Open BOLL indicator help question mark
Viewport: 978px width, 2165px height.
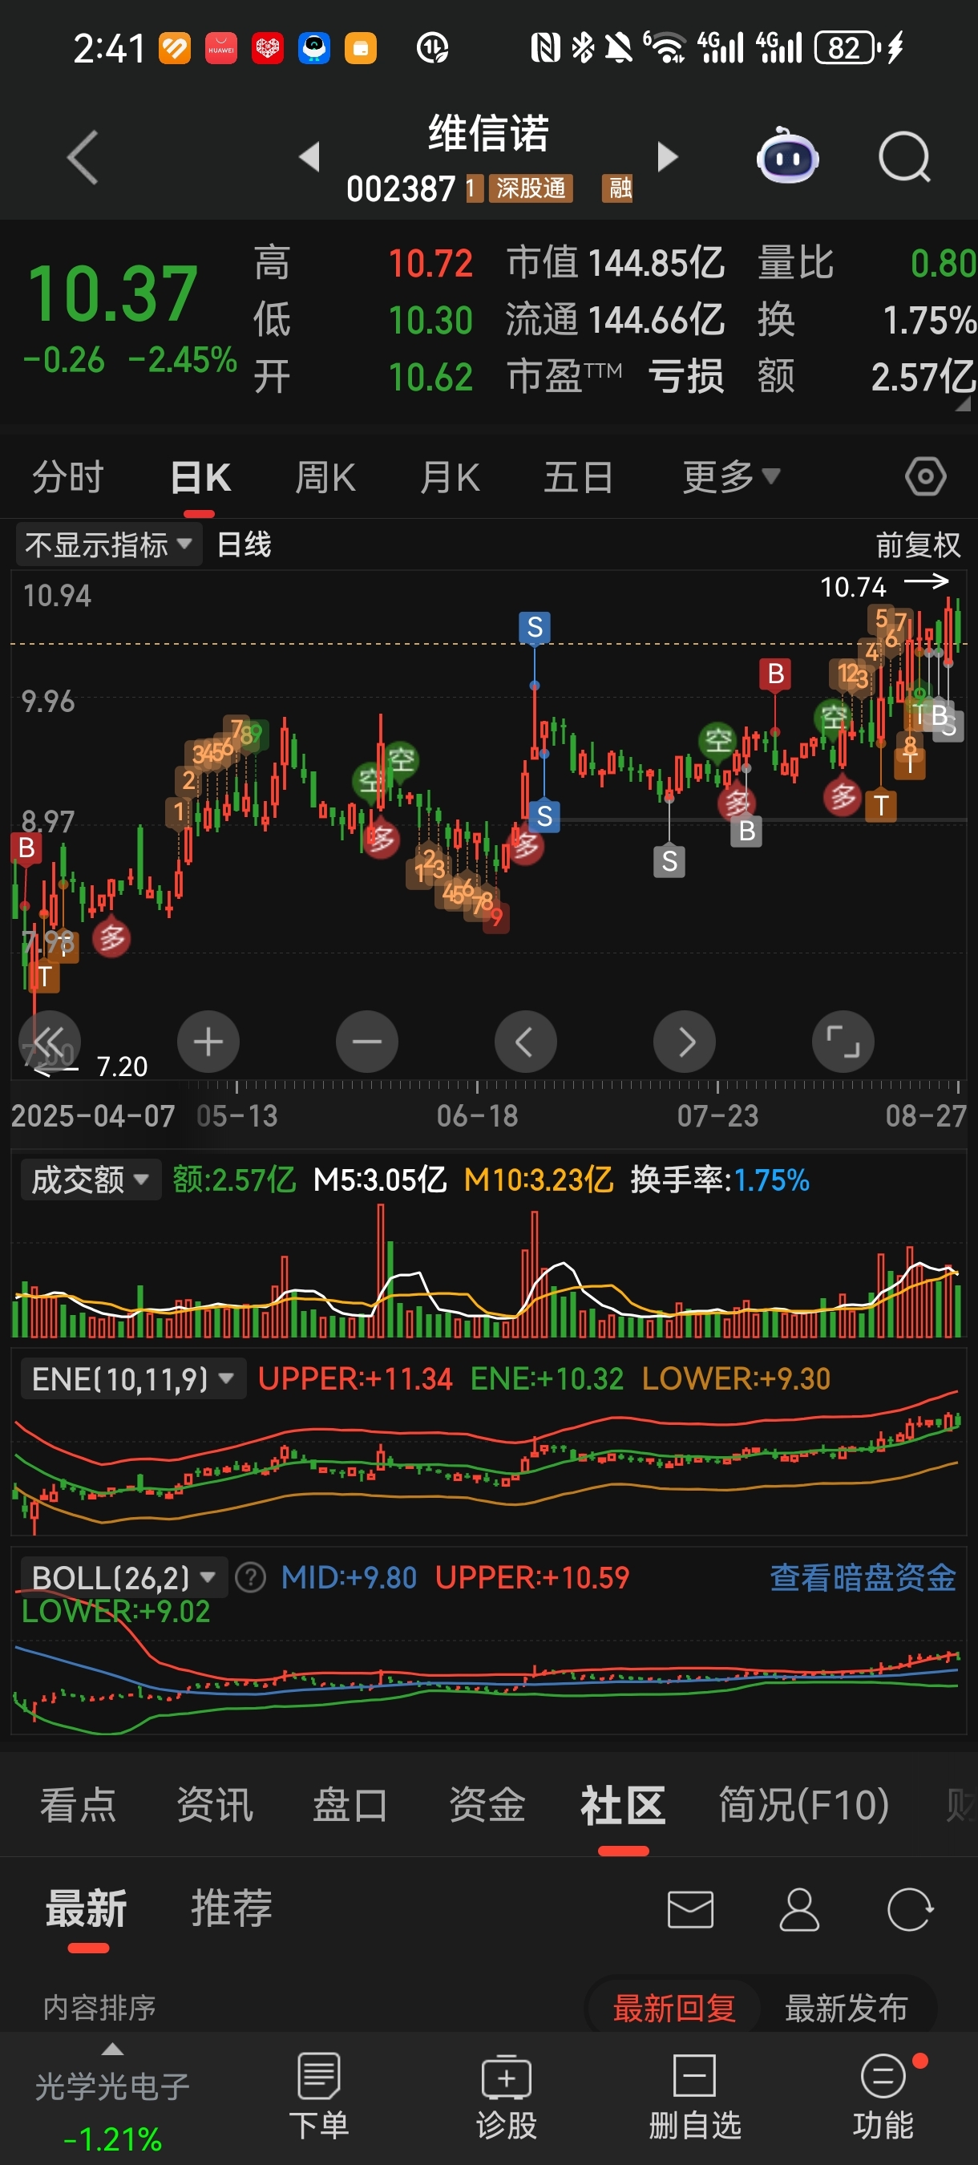tap(250, 1577)
